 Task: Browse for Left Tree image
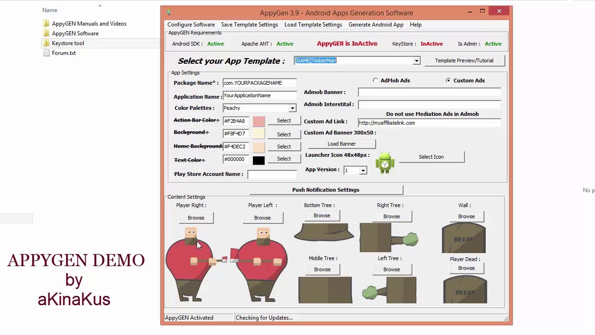pyautogui.click(x=391, y=269)
